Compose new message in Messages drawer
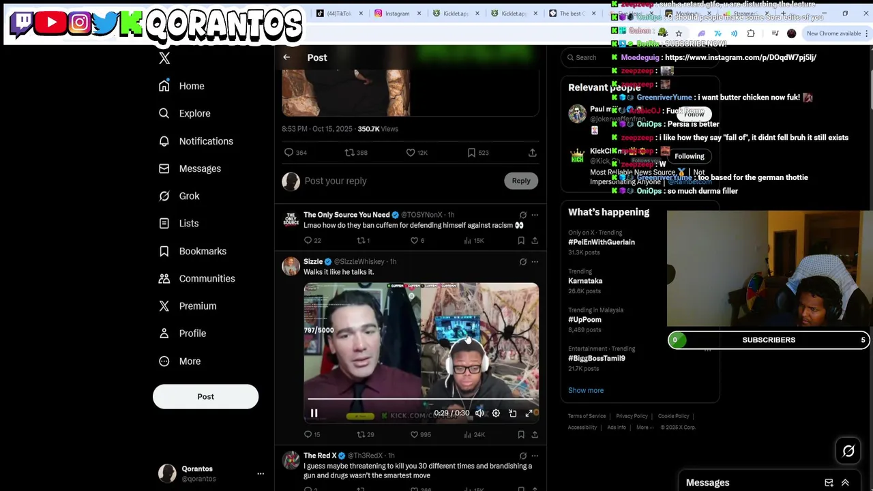This screenshot has width=873, height=491. tap(829, 483)
